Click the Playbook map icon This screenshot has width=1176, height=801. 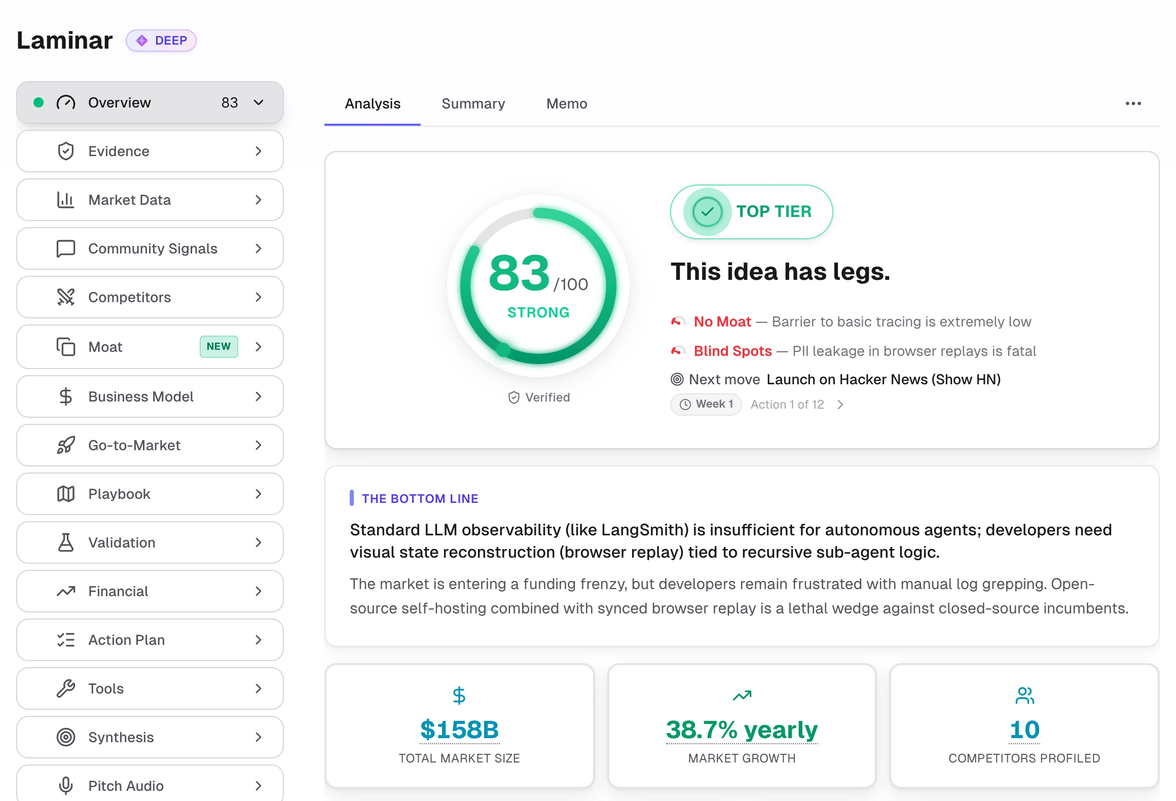(x=66, y=494)
